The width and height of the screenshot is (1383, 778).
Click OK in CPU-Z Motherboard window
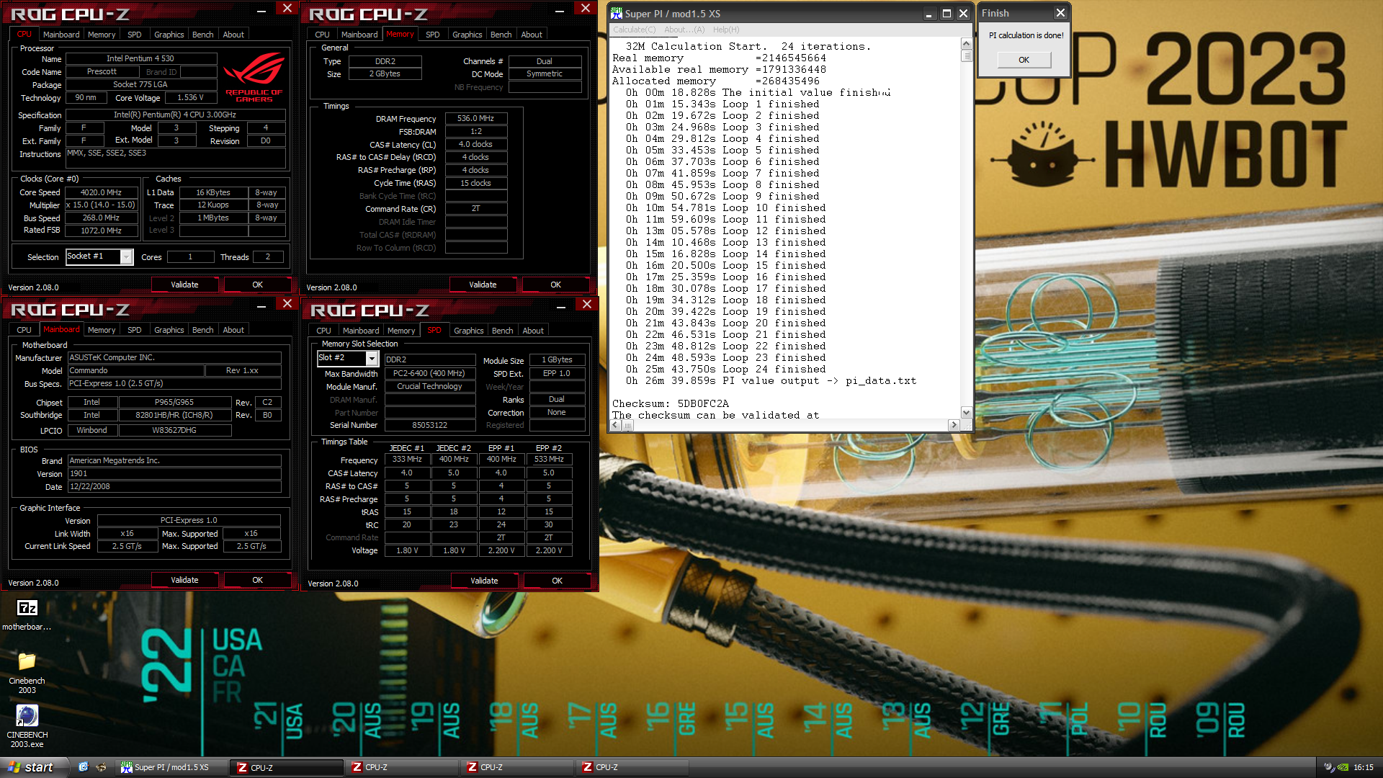coord(257,580)
